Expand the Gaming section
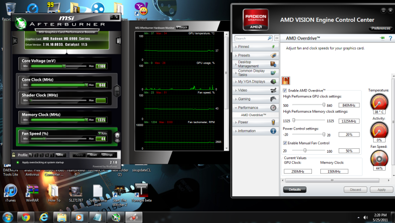Image resolution: width=395 pixels, height=223 pixels. point(256,99)
